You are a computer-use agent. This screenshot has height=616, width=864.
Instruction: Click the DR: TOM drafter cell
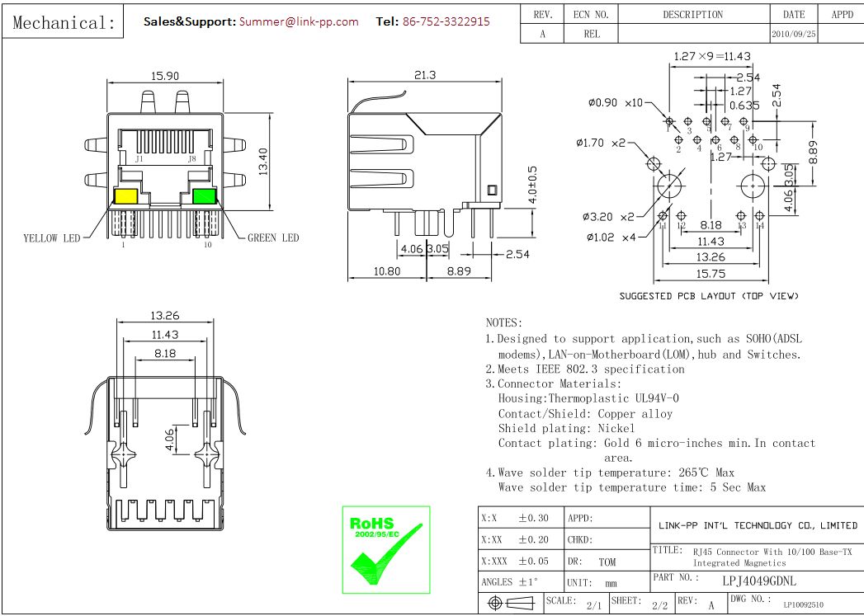pos(608,562)
